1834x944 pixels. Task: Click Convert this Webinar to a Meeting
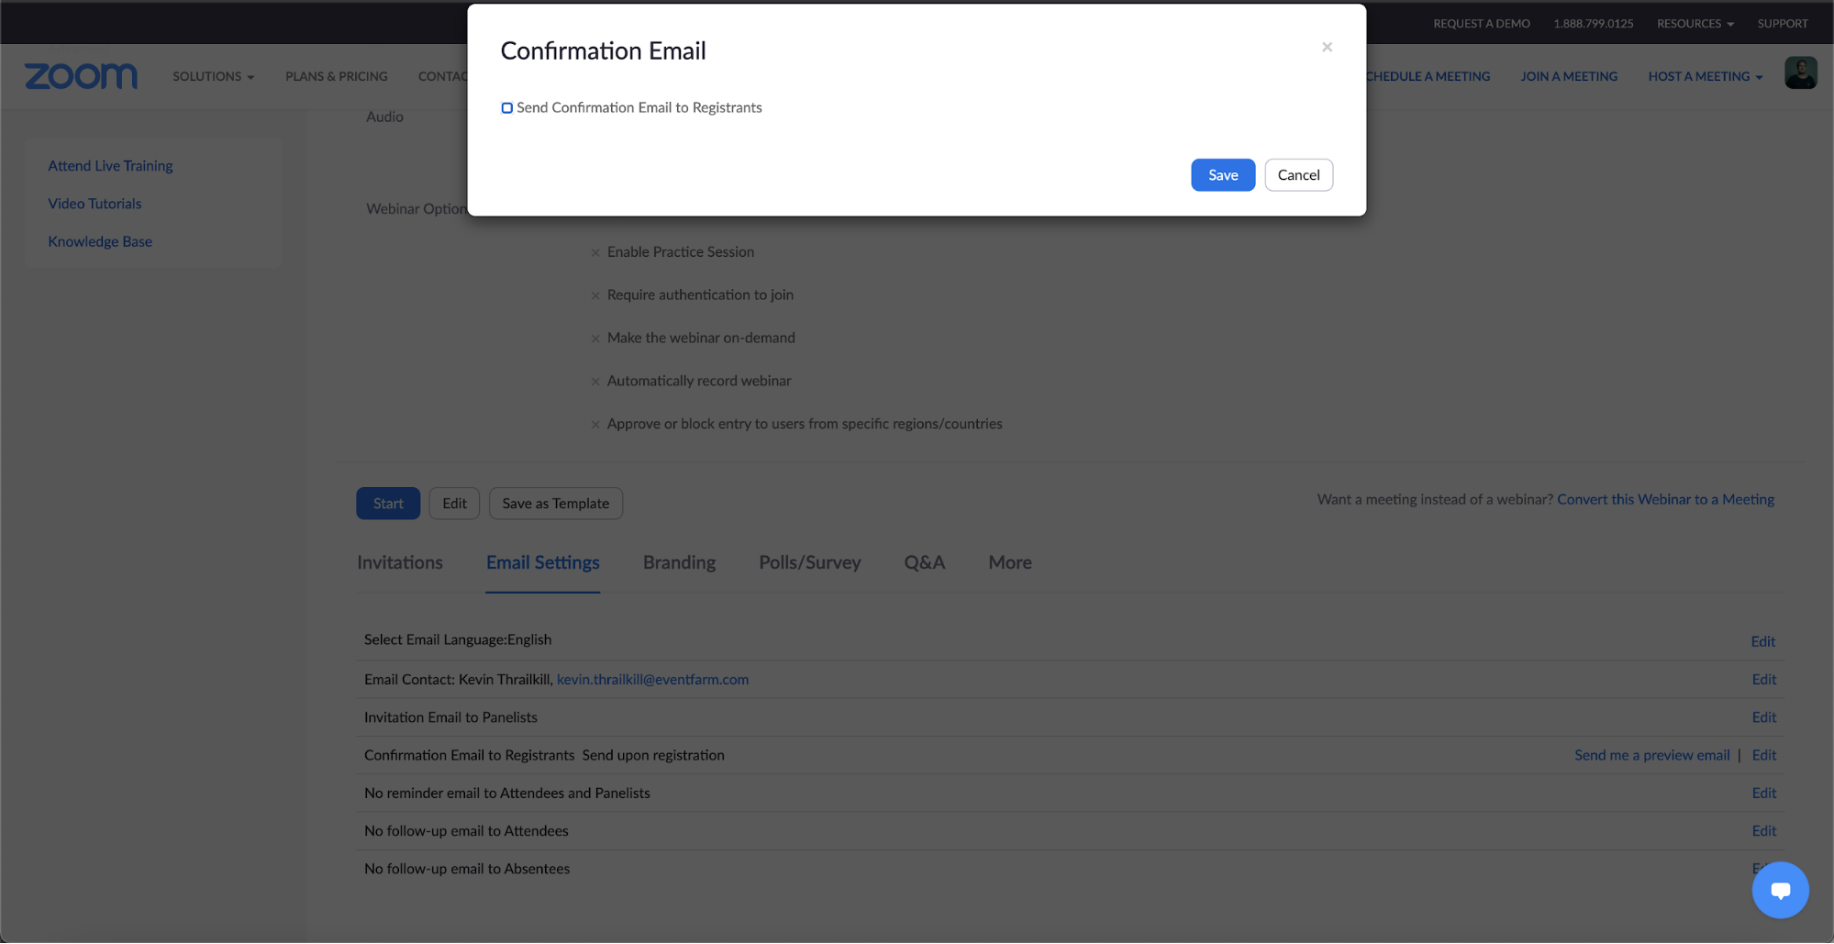pyautogui.click(x=1665, y=500)
